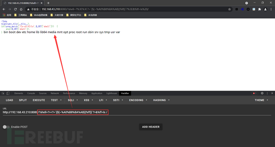Viewport: 275px width, 147px height.
Task: Switch to the Console tab
Action: pos(31,93)
